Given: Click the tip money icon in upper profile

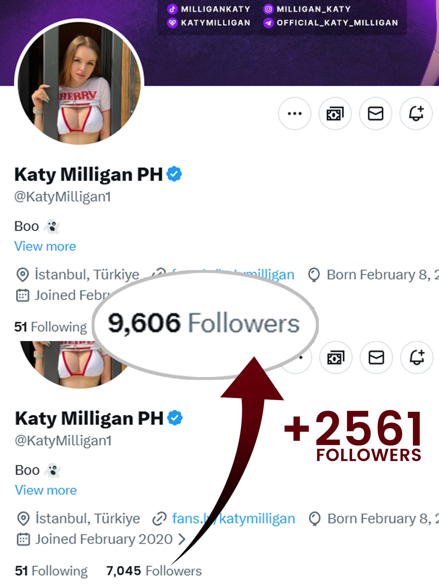Looking at the screenshot, I should tap(335, 113).
